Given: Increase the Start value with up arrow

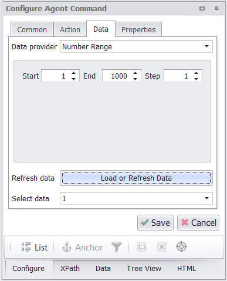Looking at the screenshot, I should click(73, 73).
